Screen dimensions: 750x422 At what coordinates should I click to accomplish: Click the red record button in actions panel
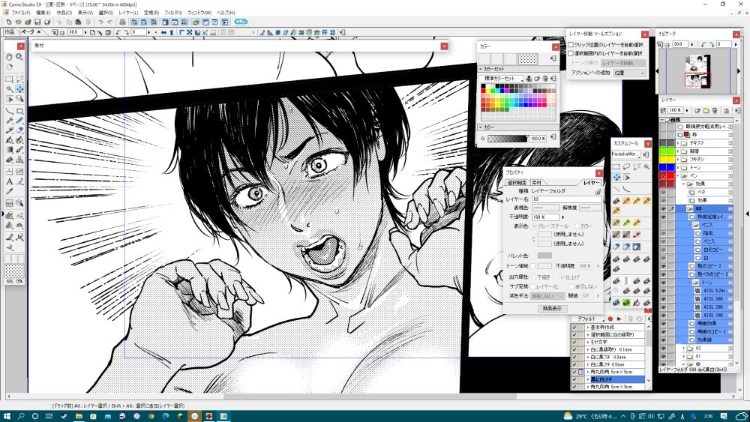point(610,319)
